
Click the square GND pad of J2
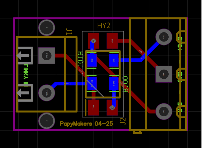[164, 74]
